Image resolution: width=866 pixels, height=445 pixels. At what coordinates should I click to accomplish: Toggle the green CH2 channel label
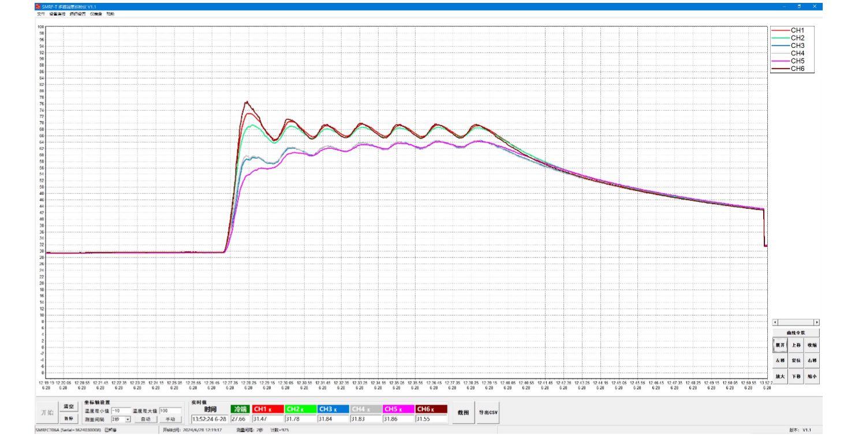pyautogui.click(x=300, y=409)
